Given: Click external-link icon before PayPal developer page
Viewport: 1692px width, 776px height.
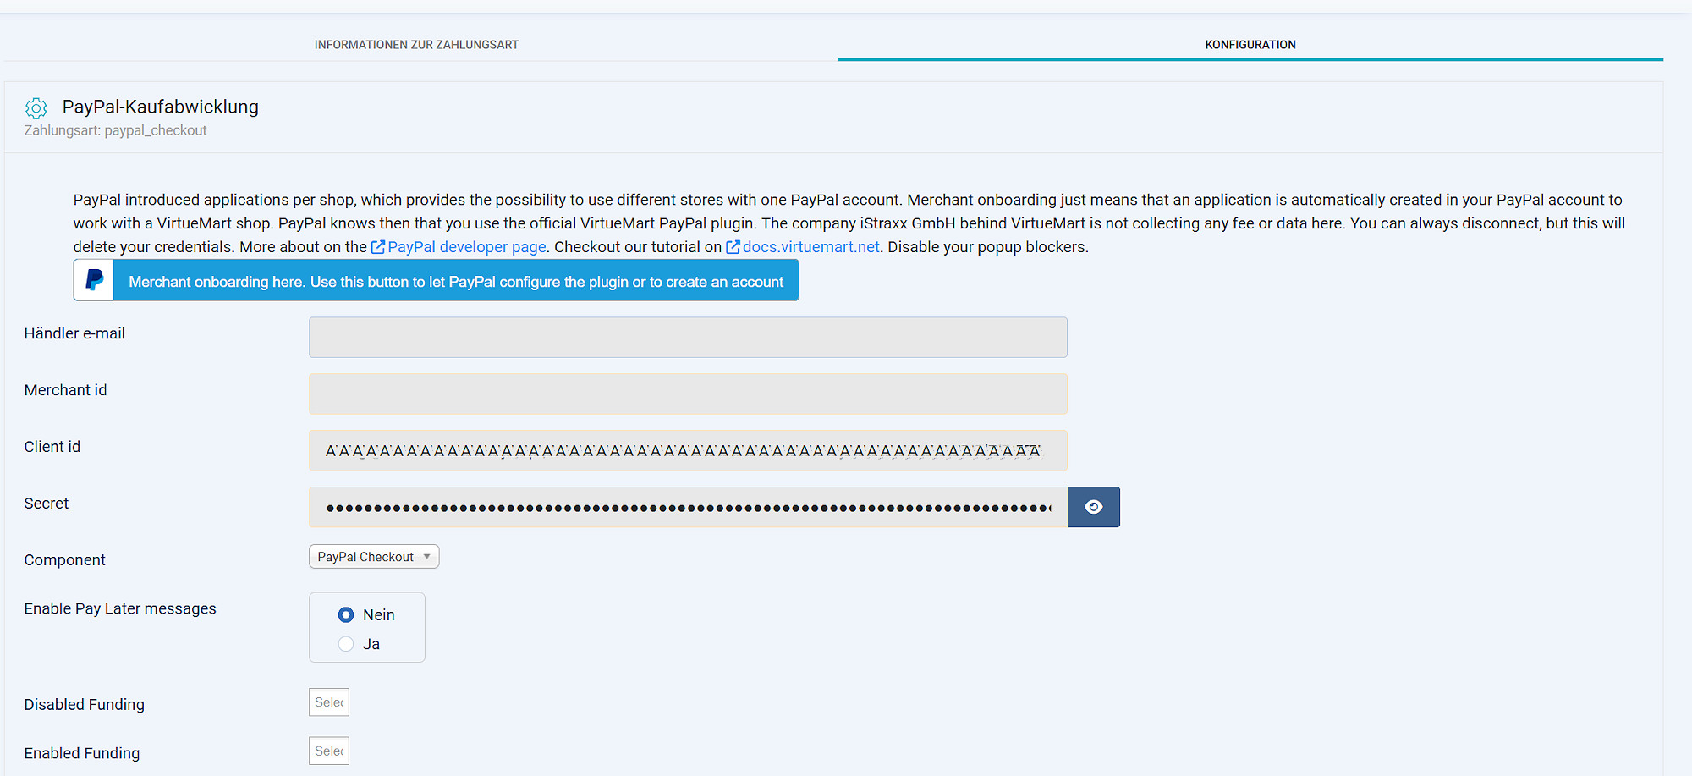Looking at the screenshot, I should [378, 247].
